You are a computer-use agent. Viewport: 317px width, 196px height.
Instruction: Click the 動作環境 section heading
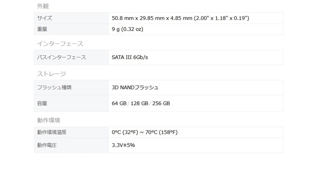tap(49, 121)
